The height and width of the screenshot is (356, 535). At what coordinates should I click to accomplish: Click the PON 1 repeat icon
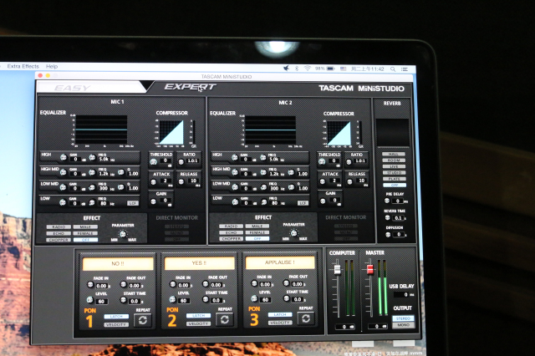point(143,320)
